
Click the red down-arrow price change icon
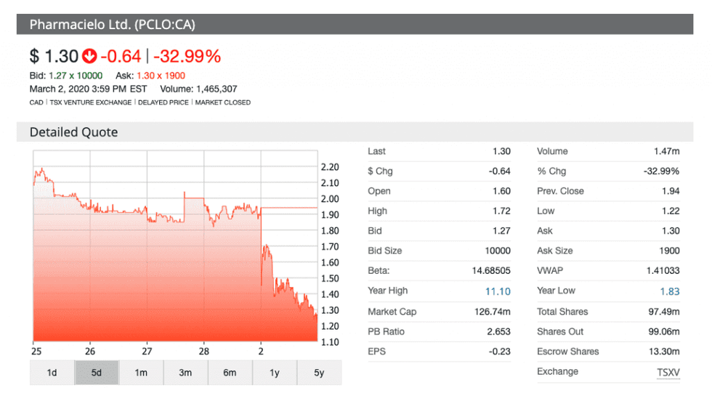tap(89, 56)
